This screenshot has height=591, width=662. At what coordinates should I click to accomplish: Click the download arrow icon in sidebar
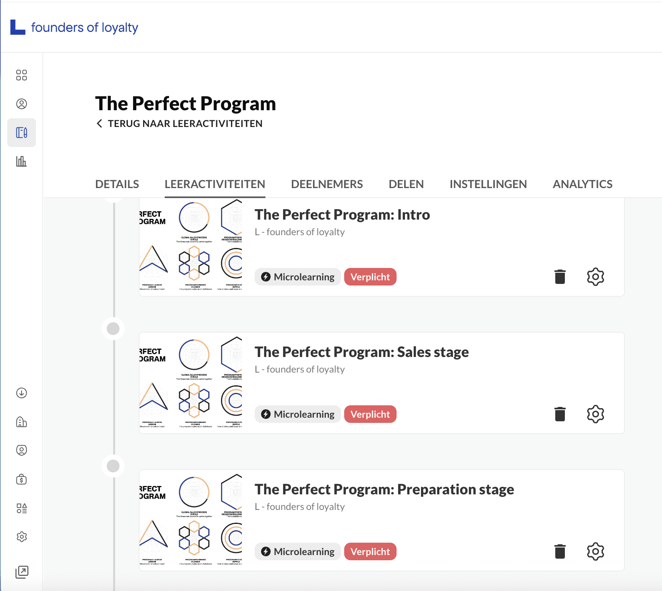pos(22,393)
